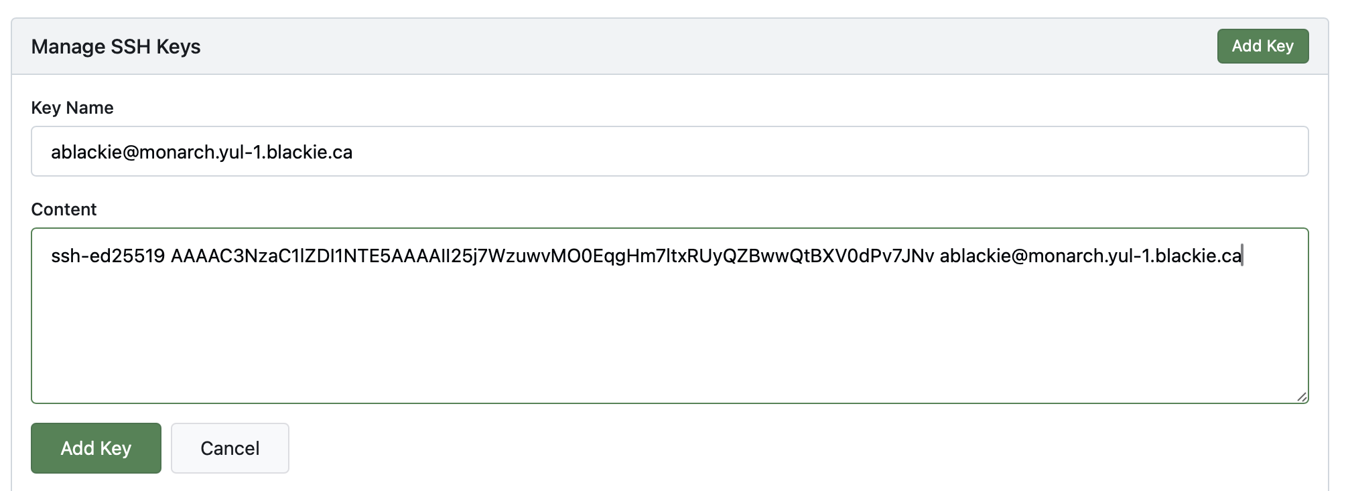Click the long AAAAC3Nza key string in Content
1348x491 pixels.
[552, 256]
